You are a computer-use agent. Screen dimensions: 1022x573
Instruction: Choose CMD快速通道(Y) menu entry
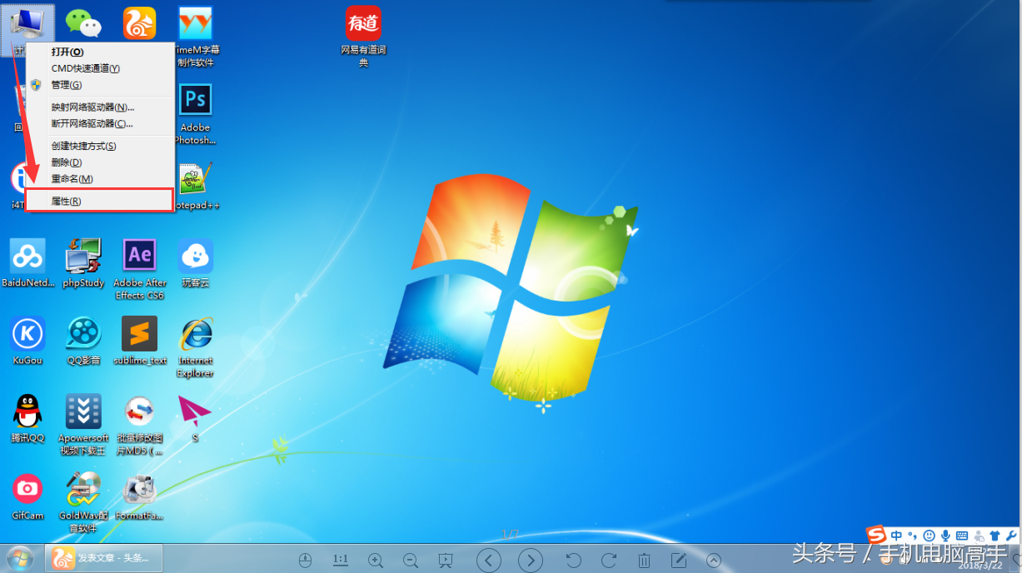click(x=85, y=68)
